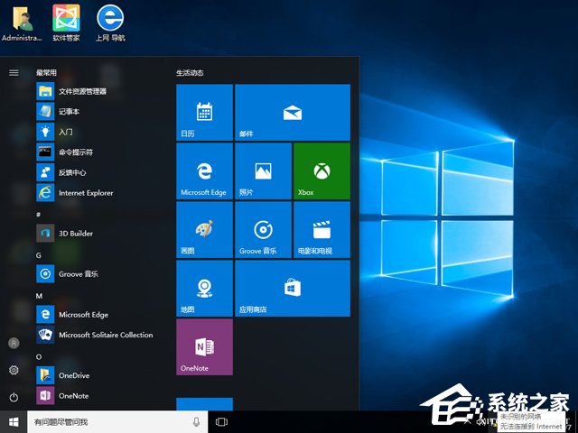Expand the hamburger menu in Start
The image size is (578, 433).
(x=14, y=72)
